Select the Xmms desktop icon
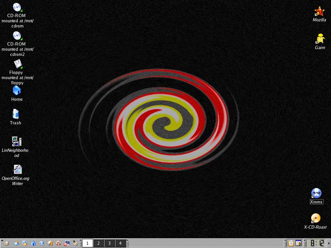The image size is (331, 248). click(x=316, y=193)
